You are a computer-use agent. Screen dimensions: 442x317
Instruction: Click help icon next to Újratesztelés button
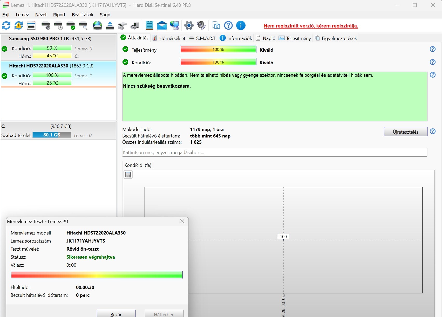pos(433,131)
